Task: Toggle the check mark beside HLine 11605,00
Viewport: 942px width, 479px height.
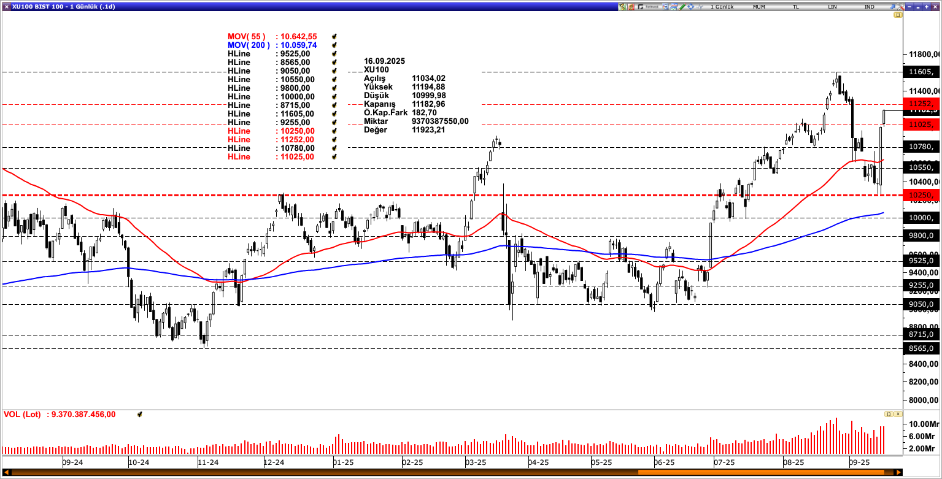Action: (334, 114)
